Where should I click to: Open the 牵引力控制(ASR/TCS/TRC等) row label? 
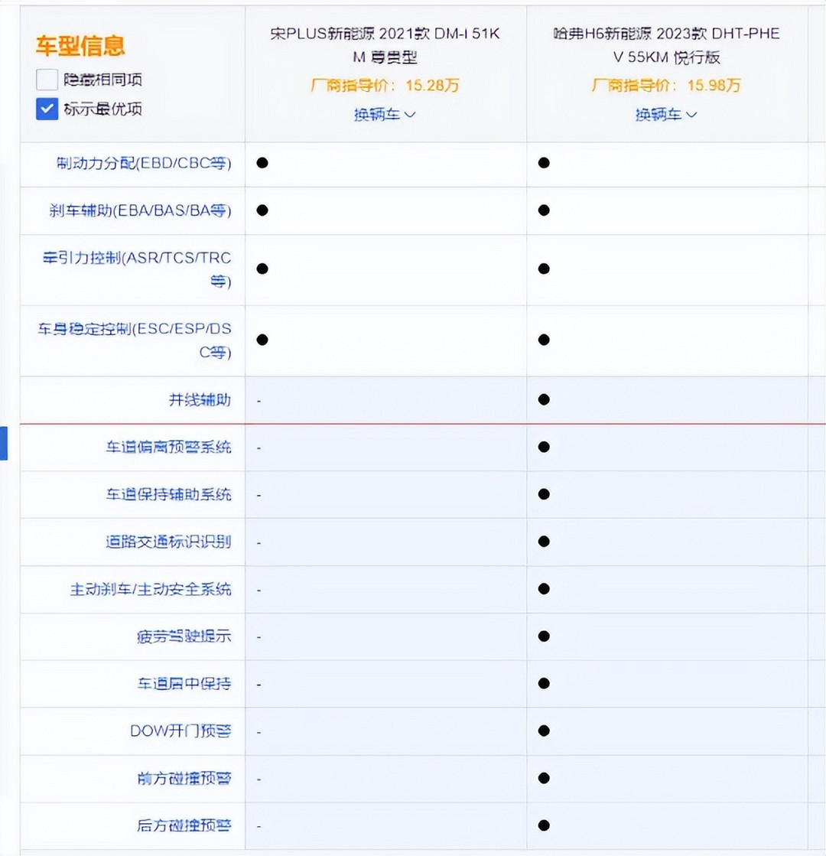point(137,269)
